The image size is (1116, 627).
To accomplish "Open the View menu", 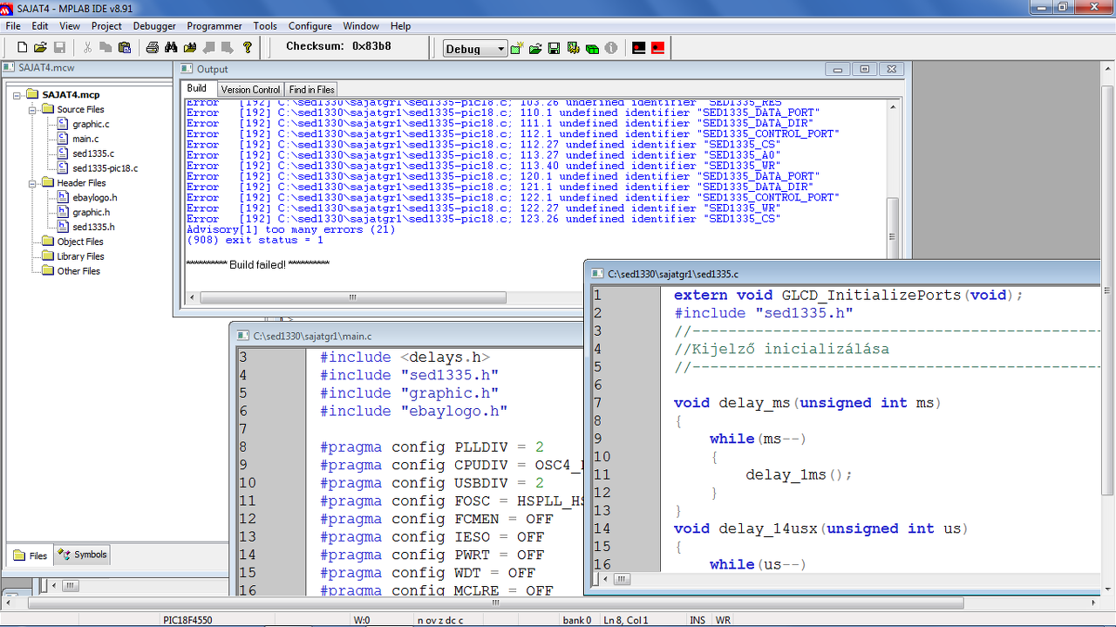I will (x=70, y=26).
